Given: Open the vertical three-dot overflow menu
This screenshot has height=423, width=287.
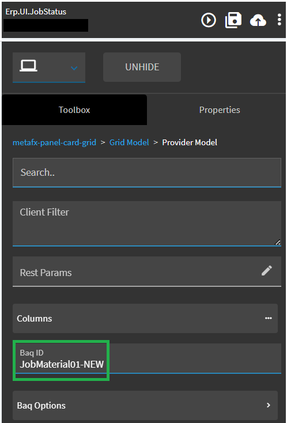Looking at the screenshot, I should 280,20.
